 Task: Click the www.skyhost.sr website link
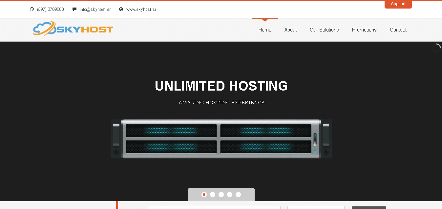[x=141, y=10]
